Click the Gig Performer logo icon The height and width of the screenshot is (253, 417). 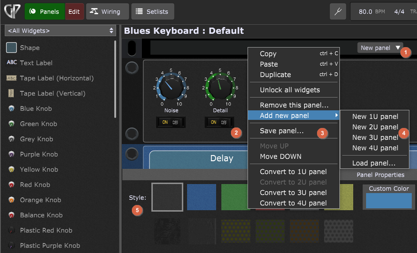pos(12,11)
